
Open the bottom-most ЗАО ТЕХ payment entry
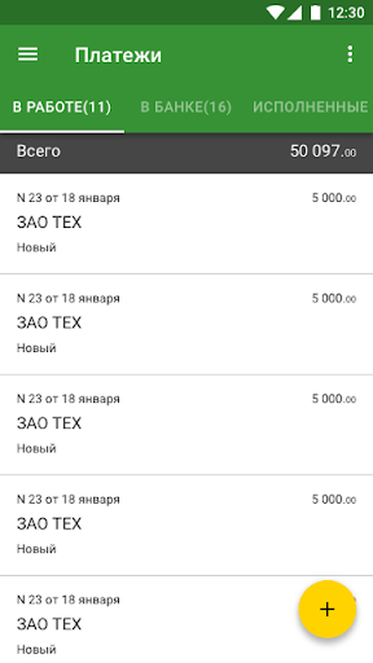tap(186, 619)
